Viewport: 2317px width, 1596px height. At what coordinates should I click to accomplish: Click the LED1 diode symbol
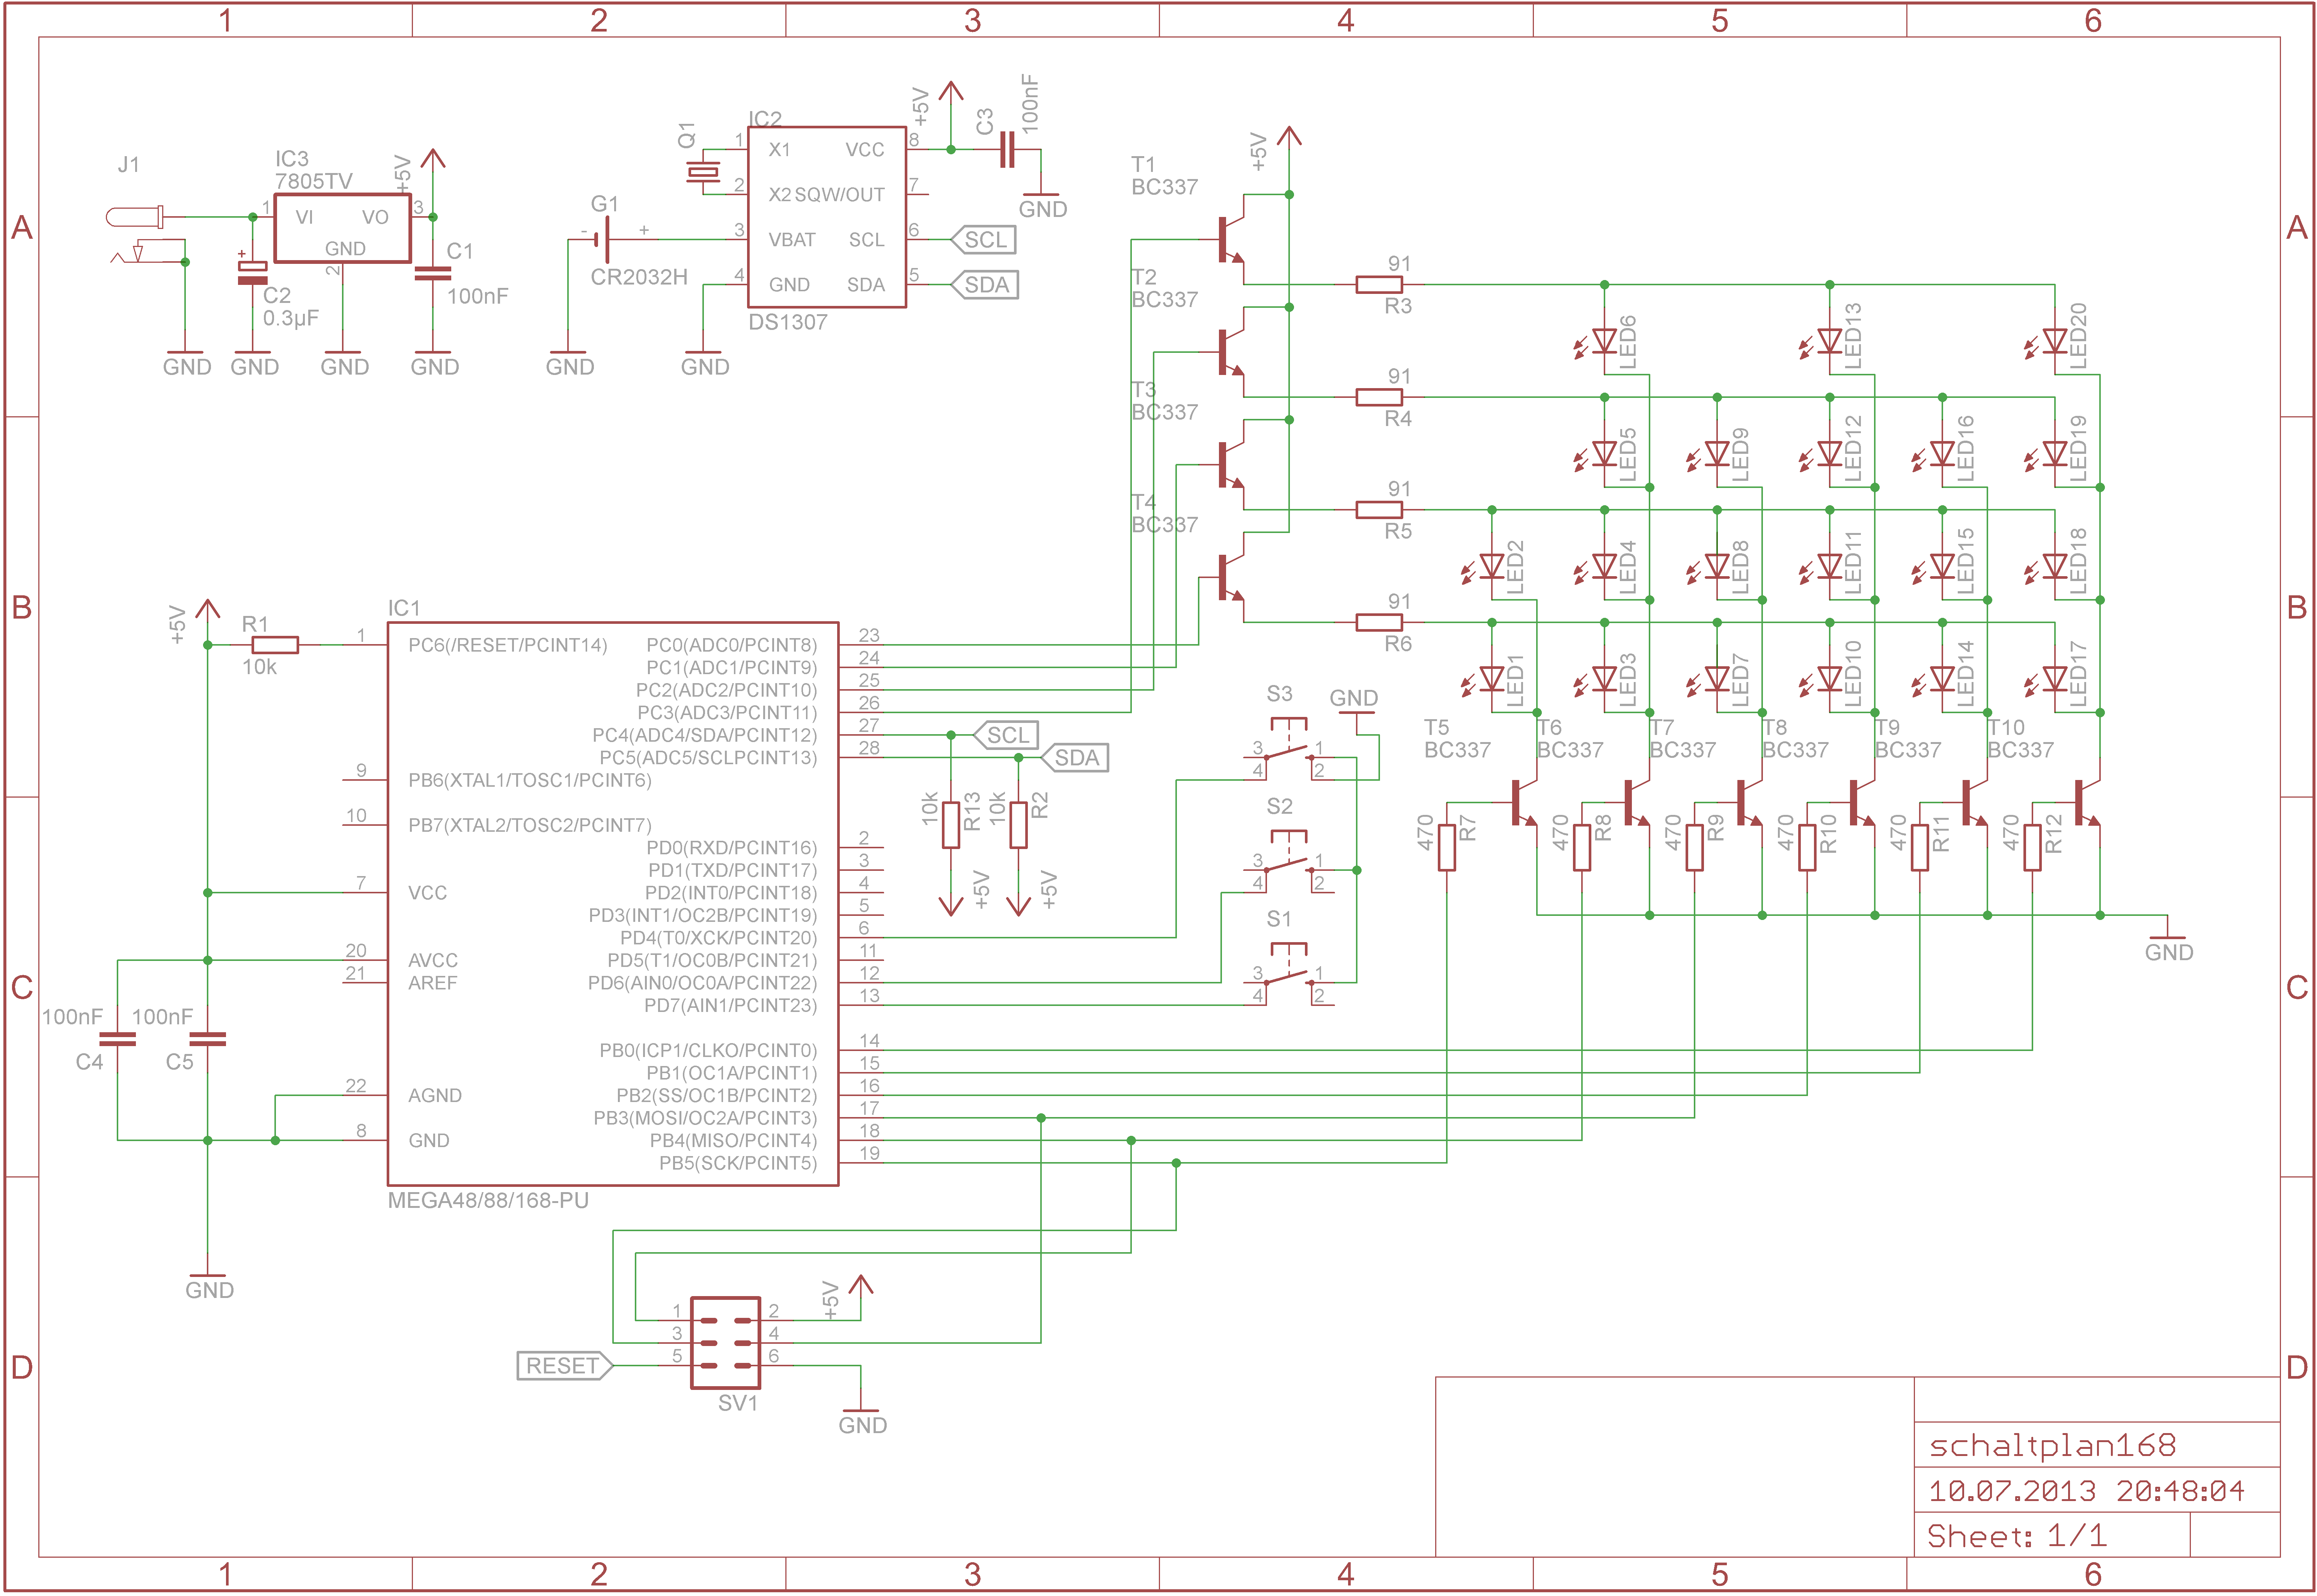[x=1485, y=681]
